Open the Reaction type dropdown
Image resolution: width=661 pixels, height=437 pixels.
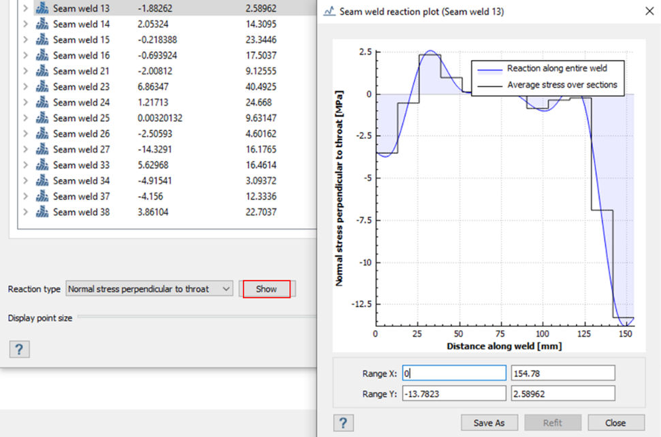[149, 289]
